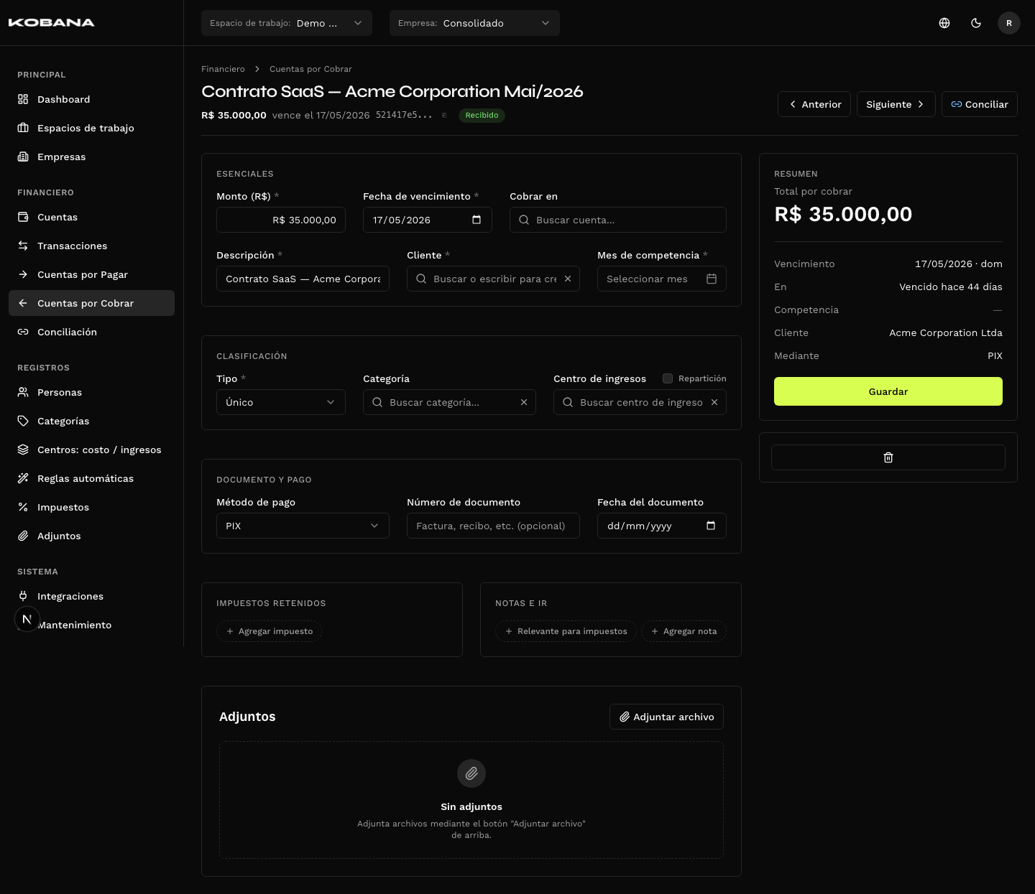Open calendar in Mes de competencia
The width and height of the screenshot is (1035, 894).
pyautogui.click(x=712, y=279)
